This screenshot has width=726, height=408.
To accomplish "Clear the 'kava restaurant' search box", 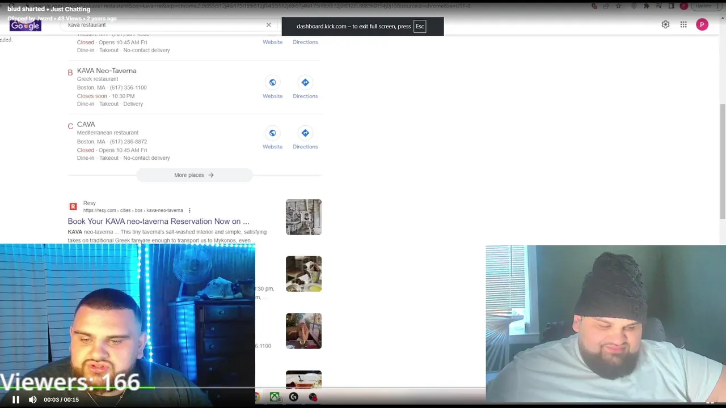I will (x=268, y=25).
